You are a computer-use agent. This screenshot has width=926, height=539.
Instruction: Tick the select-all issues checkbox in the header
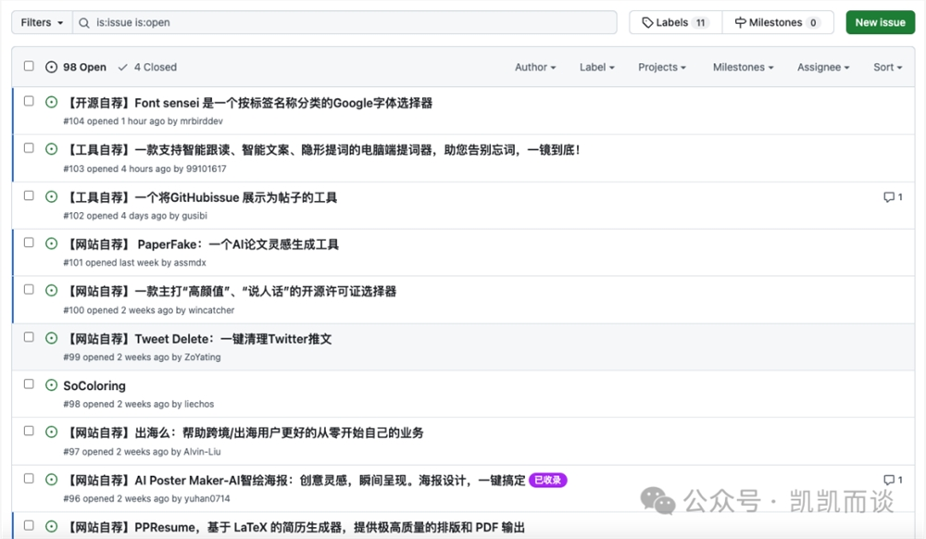pyautogui.click(x=29, y=67)
